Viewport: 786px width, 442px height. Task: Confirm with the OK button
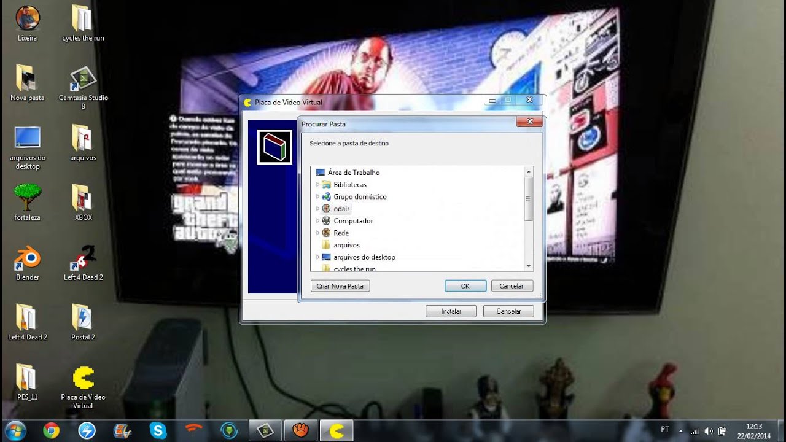click(x=465, y=286)
